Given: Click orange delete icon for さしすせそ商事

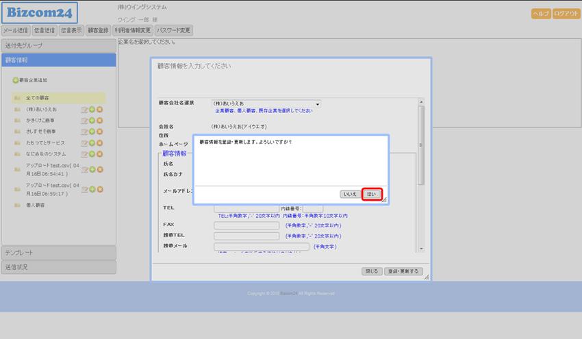Looking at the screenshot, I should tap(99, 131).
